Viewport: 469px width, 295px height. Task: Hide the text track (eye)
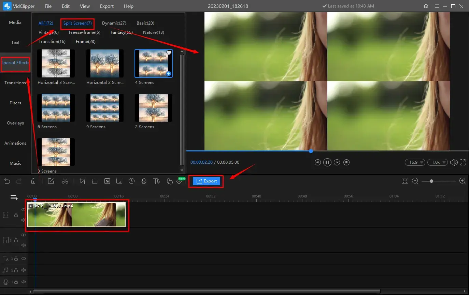click(x=24, y=259)
